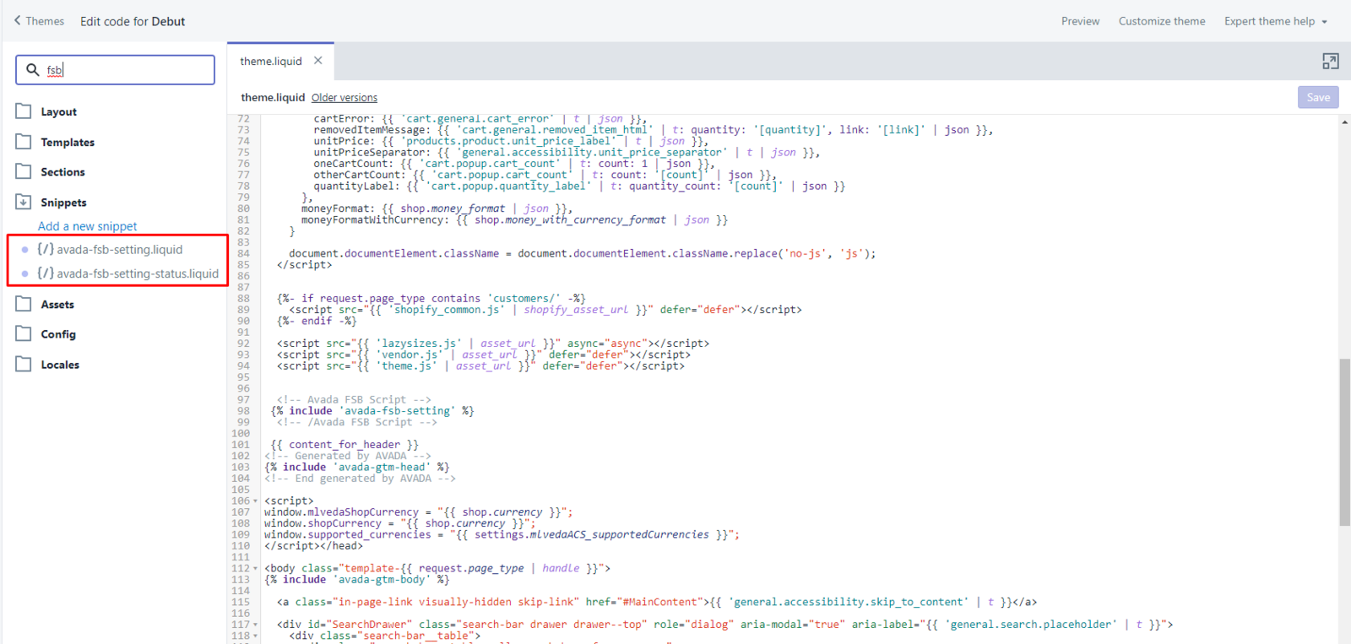Click the skip-link anchor code line
Screen dimensions: 1351x644
657,603
